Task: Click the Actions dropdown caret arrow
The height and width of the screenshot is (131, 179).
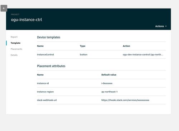Action: point(166,26)
